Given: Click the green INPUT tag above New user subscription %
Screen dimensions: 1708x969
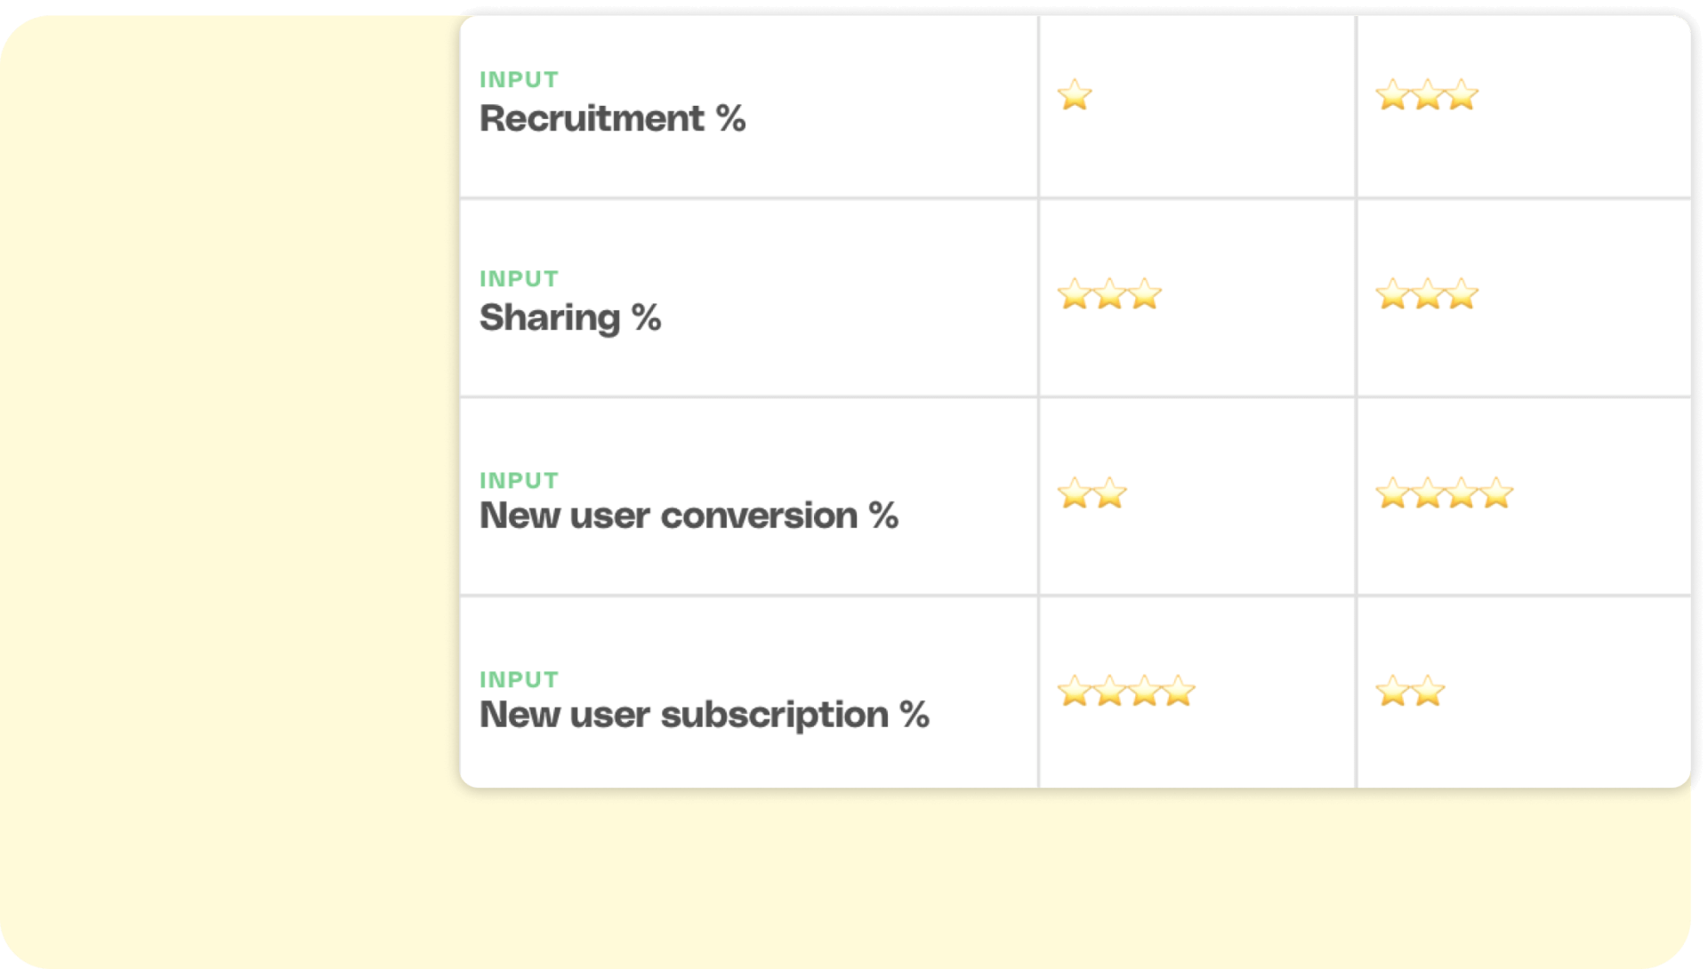Looking at the screenshot, I should 519,678.
